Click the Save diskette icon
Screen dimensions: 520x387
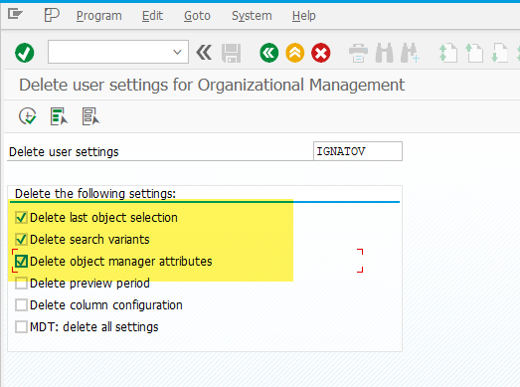pyautogui.click(x=231, y=53)
